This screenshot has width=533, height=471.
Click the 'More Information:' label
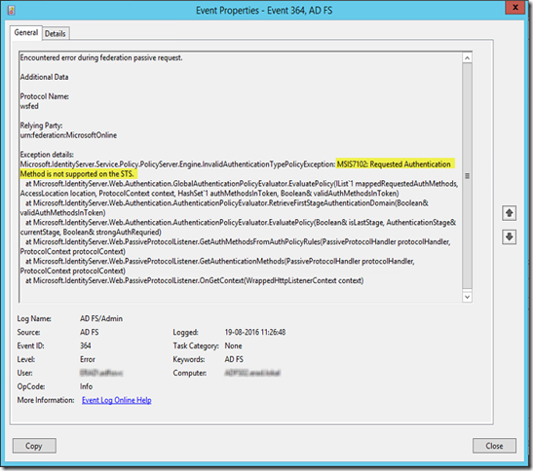coord(46,400)
